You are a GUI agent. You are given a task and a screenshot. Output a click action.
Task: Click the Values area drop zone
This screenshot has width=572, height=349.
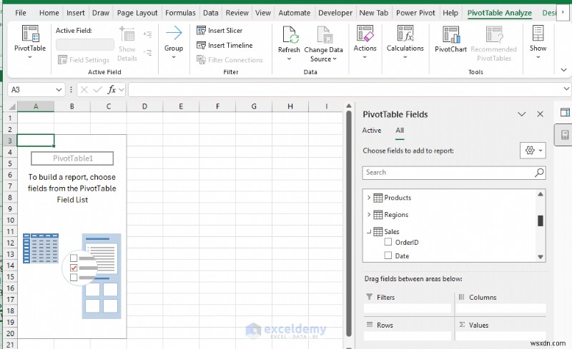[x=500, y=336]
